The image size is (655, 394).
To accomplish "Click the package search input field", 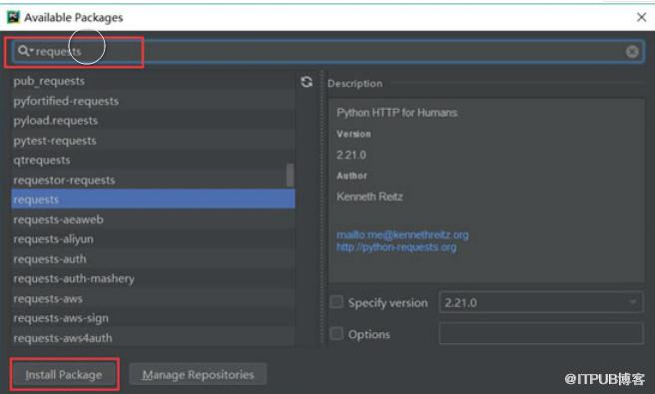I will 327,51.
